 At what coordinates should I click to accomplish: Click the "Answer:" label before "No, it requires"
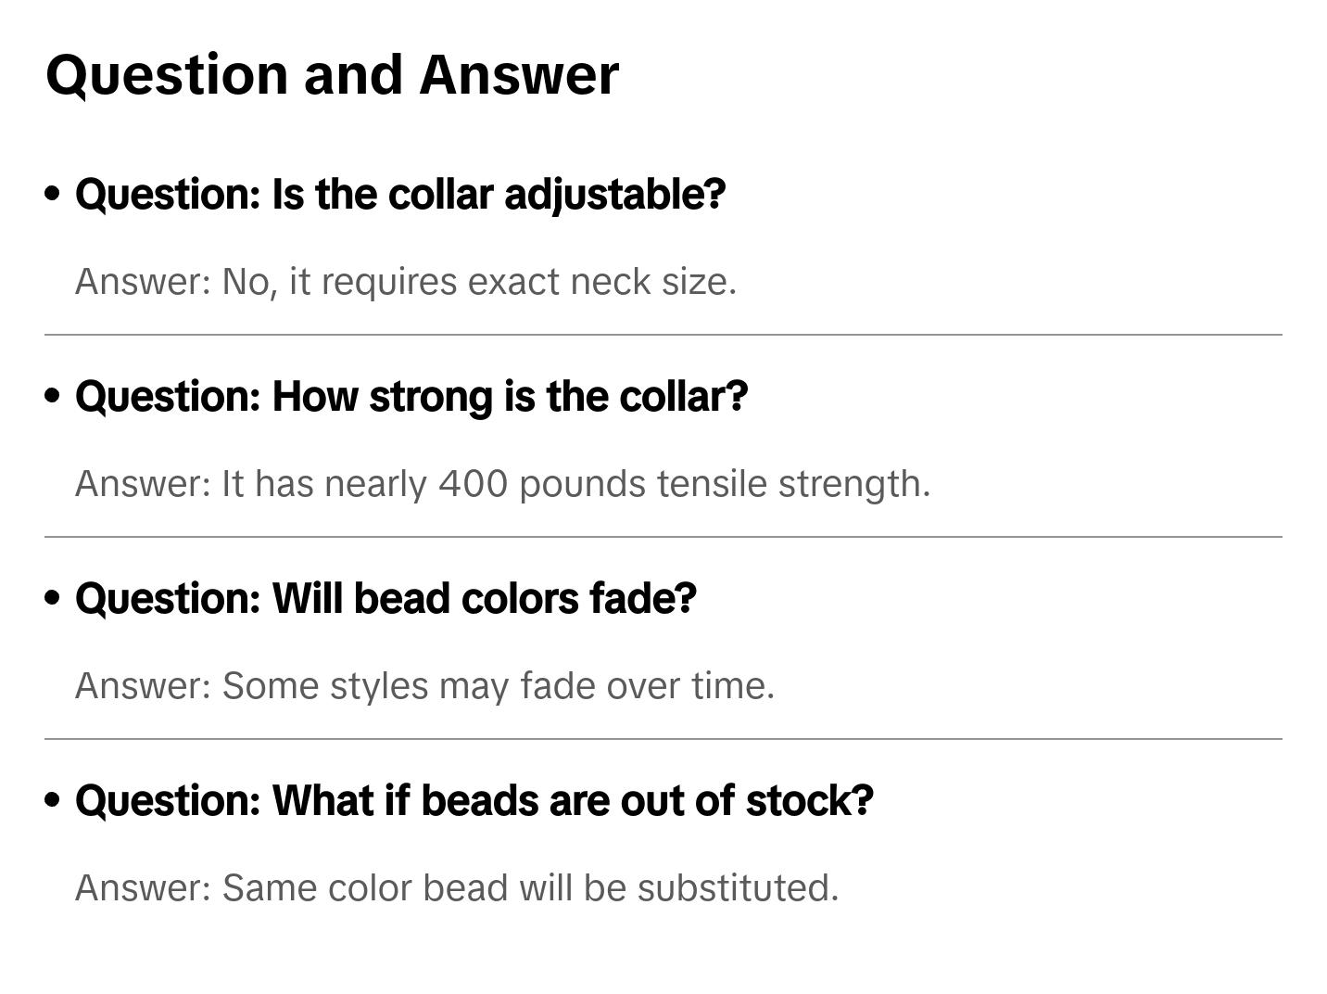click(x=144, y=282)
